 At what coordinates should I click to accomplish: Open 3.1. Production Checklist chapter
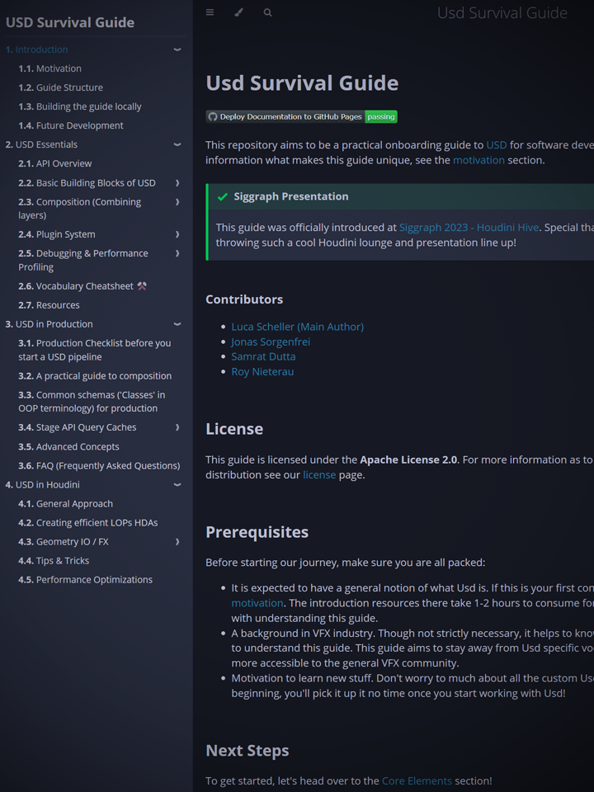[x=95, y=350]
